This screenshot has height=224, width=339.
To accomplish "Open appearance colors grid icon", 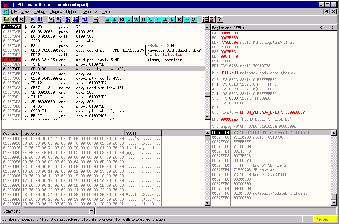I will click(212, 19).
